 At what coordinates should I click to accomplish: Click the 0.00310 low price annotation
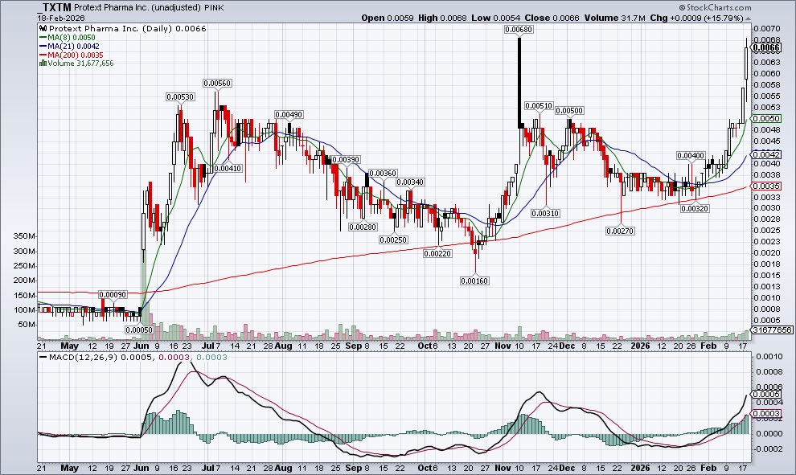click(545, 214)
